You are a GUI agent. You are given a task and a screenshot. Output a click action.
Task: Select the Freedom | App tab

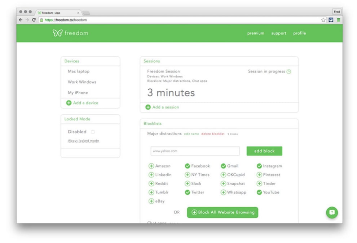pos(58,13)
